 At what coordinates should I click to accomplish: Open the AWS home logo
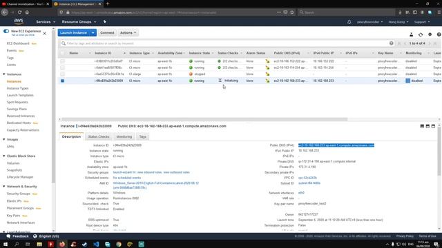tap(19, 21)
